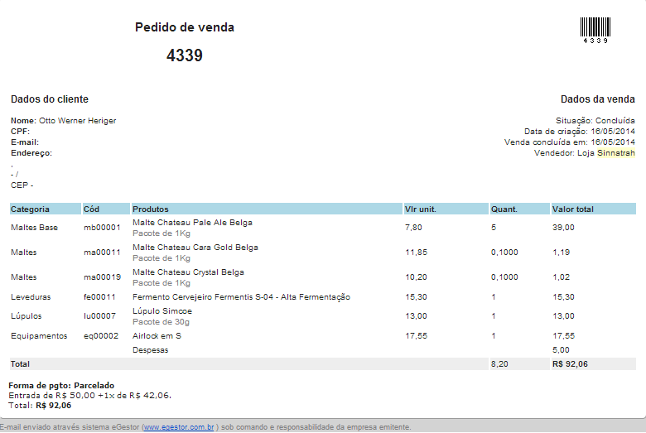This screenshot has width=646, height=433.
Task: Select product code lu00007
Action: click(x=99, y=316)
